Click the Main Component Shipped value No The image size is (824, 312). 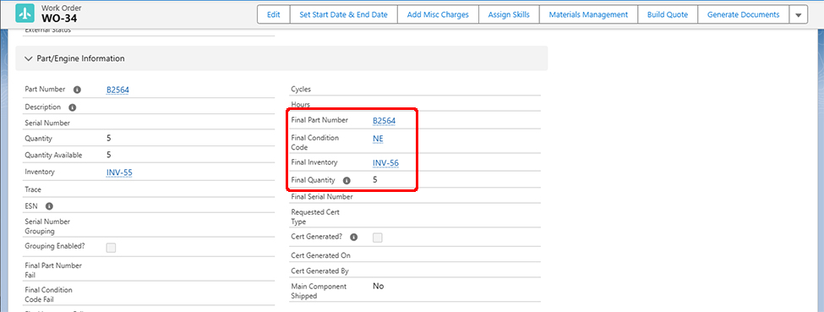379,287
